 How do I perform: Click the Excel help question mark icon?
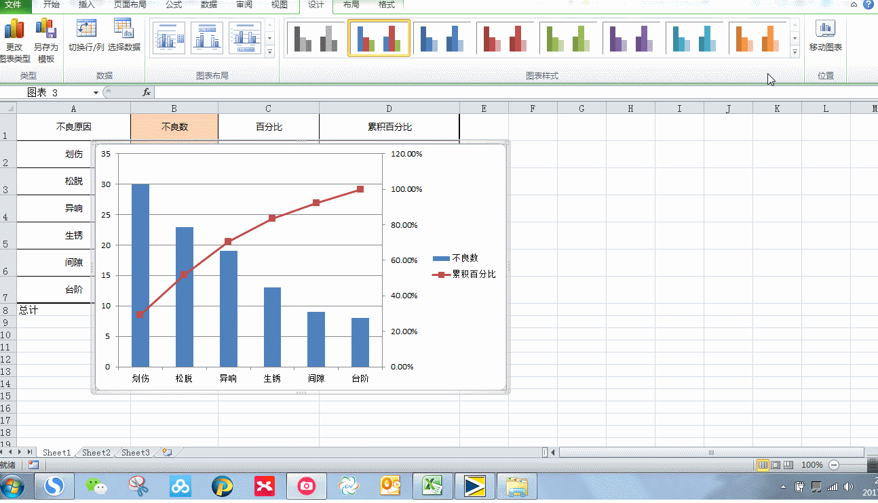868,5
